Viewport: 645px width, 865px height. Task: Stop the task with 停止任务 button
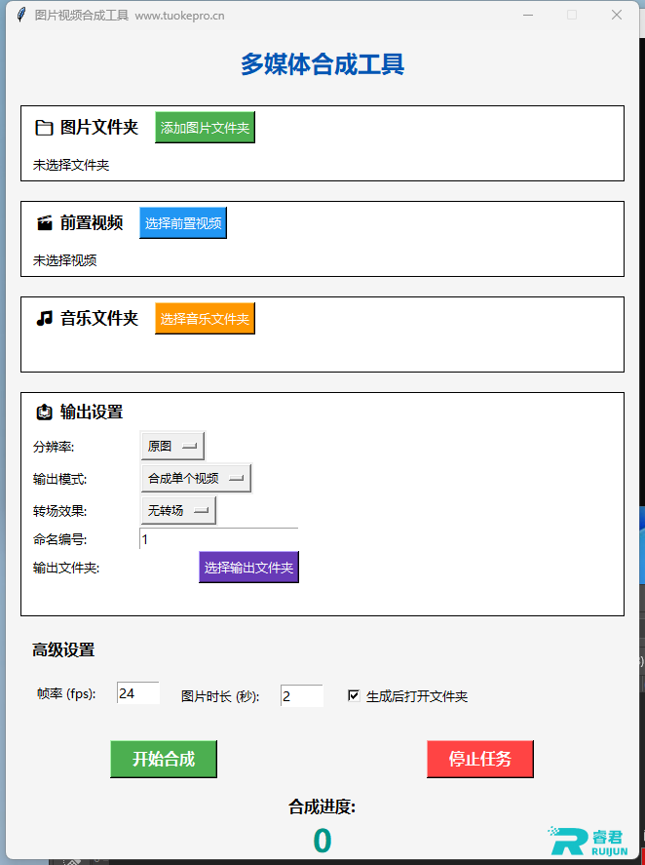point(480,759)
